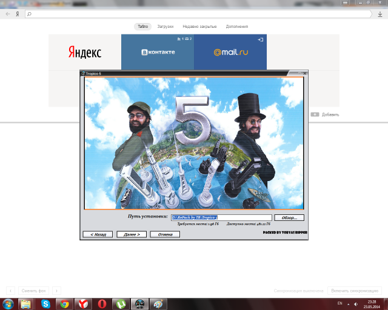Viewport: 388px width, 310px height.
Task: Click the install path text field
Action: click(x=221, y=217)
